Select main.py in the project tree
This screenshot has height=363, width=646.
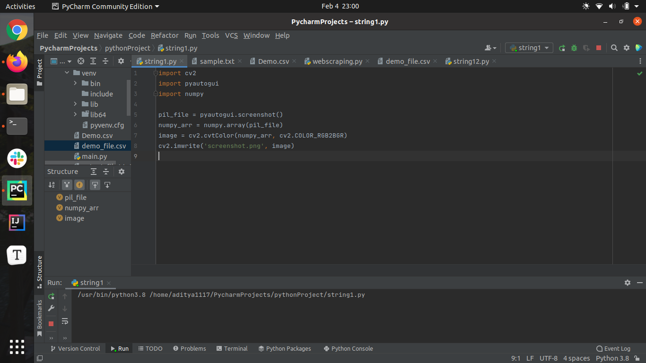click(x=94, y=156)
